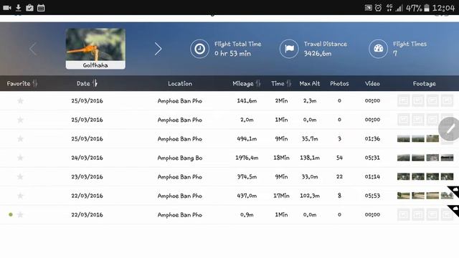
Task: Select the 23/03/2016 flight date
Action: click(x=87, y=177)
